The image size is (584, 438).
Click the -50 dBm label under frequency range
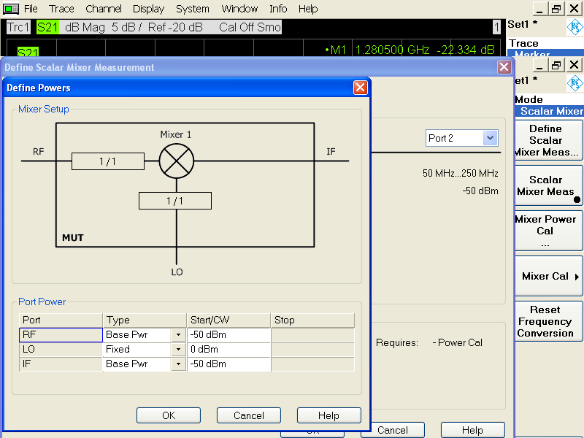point(480,191)
